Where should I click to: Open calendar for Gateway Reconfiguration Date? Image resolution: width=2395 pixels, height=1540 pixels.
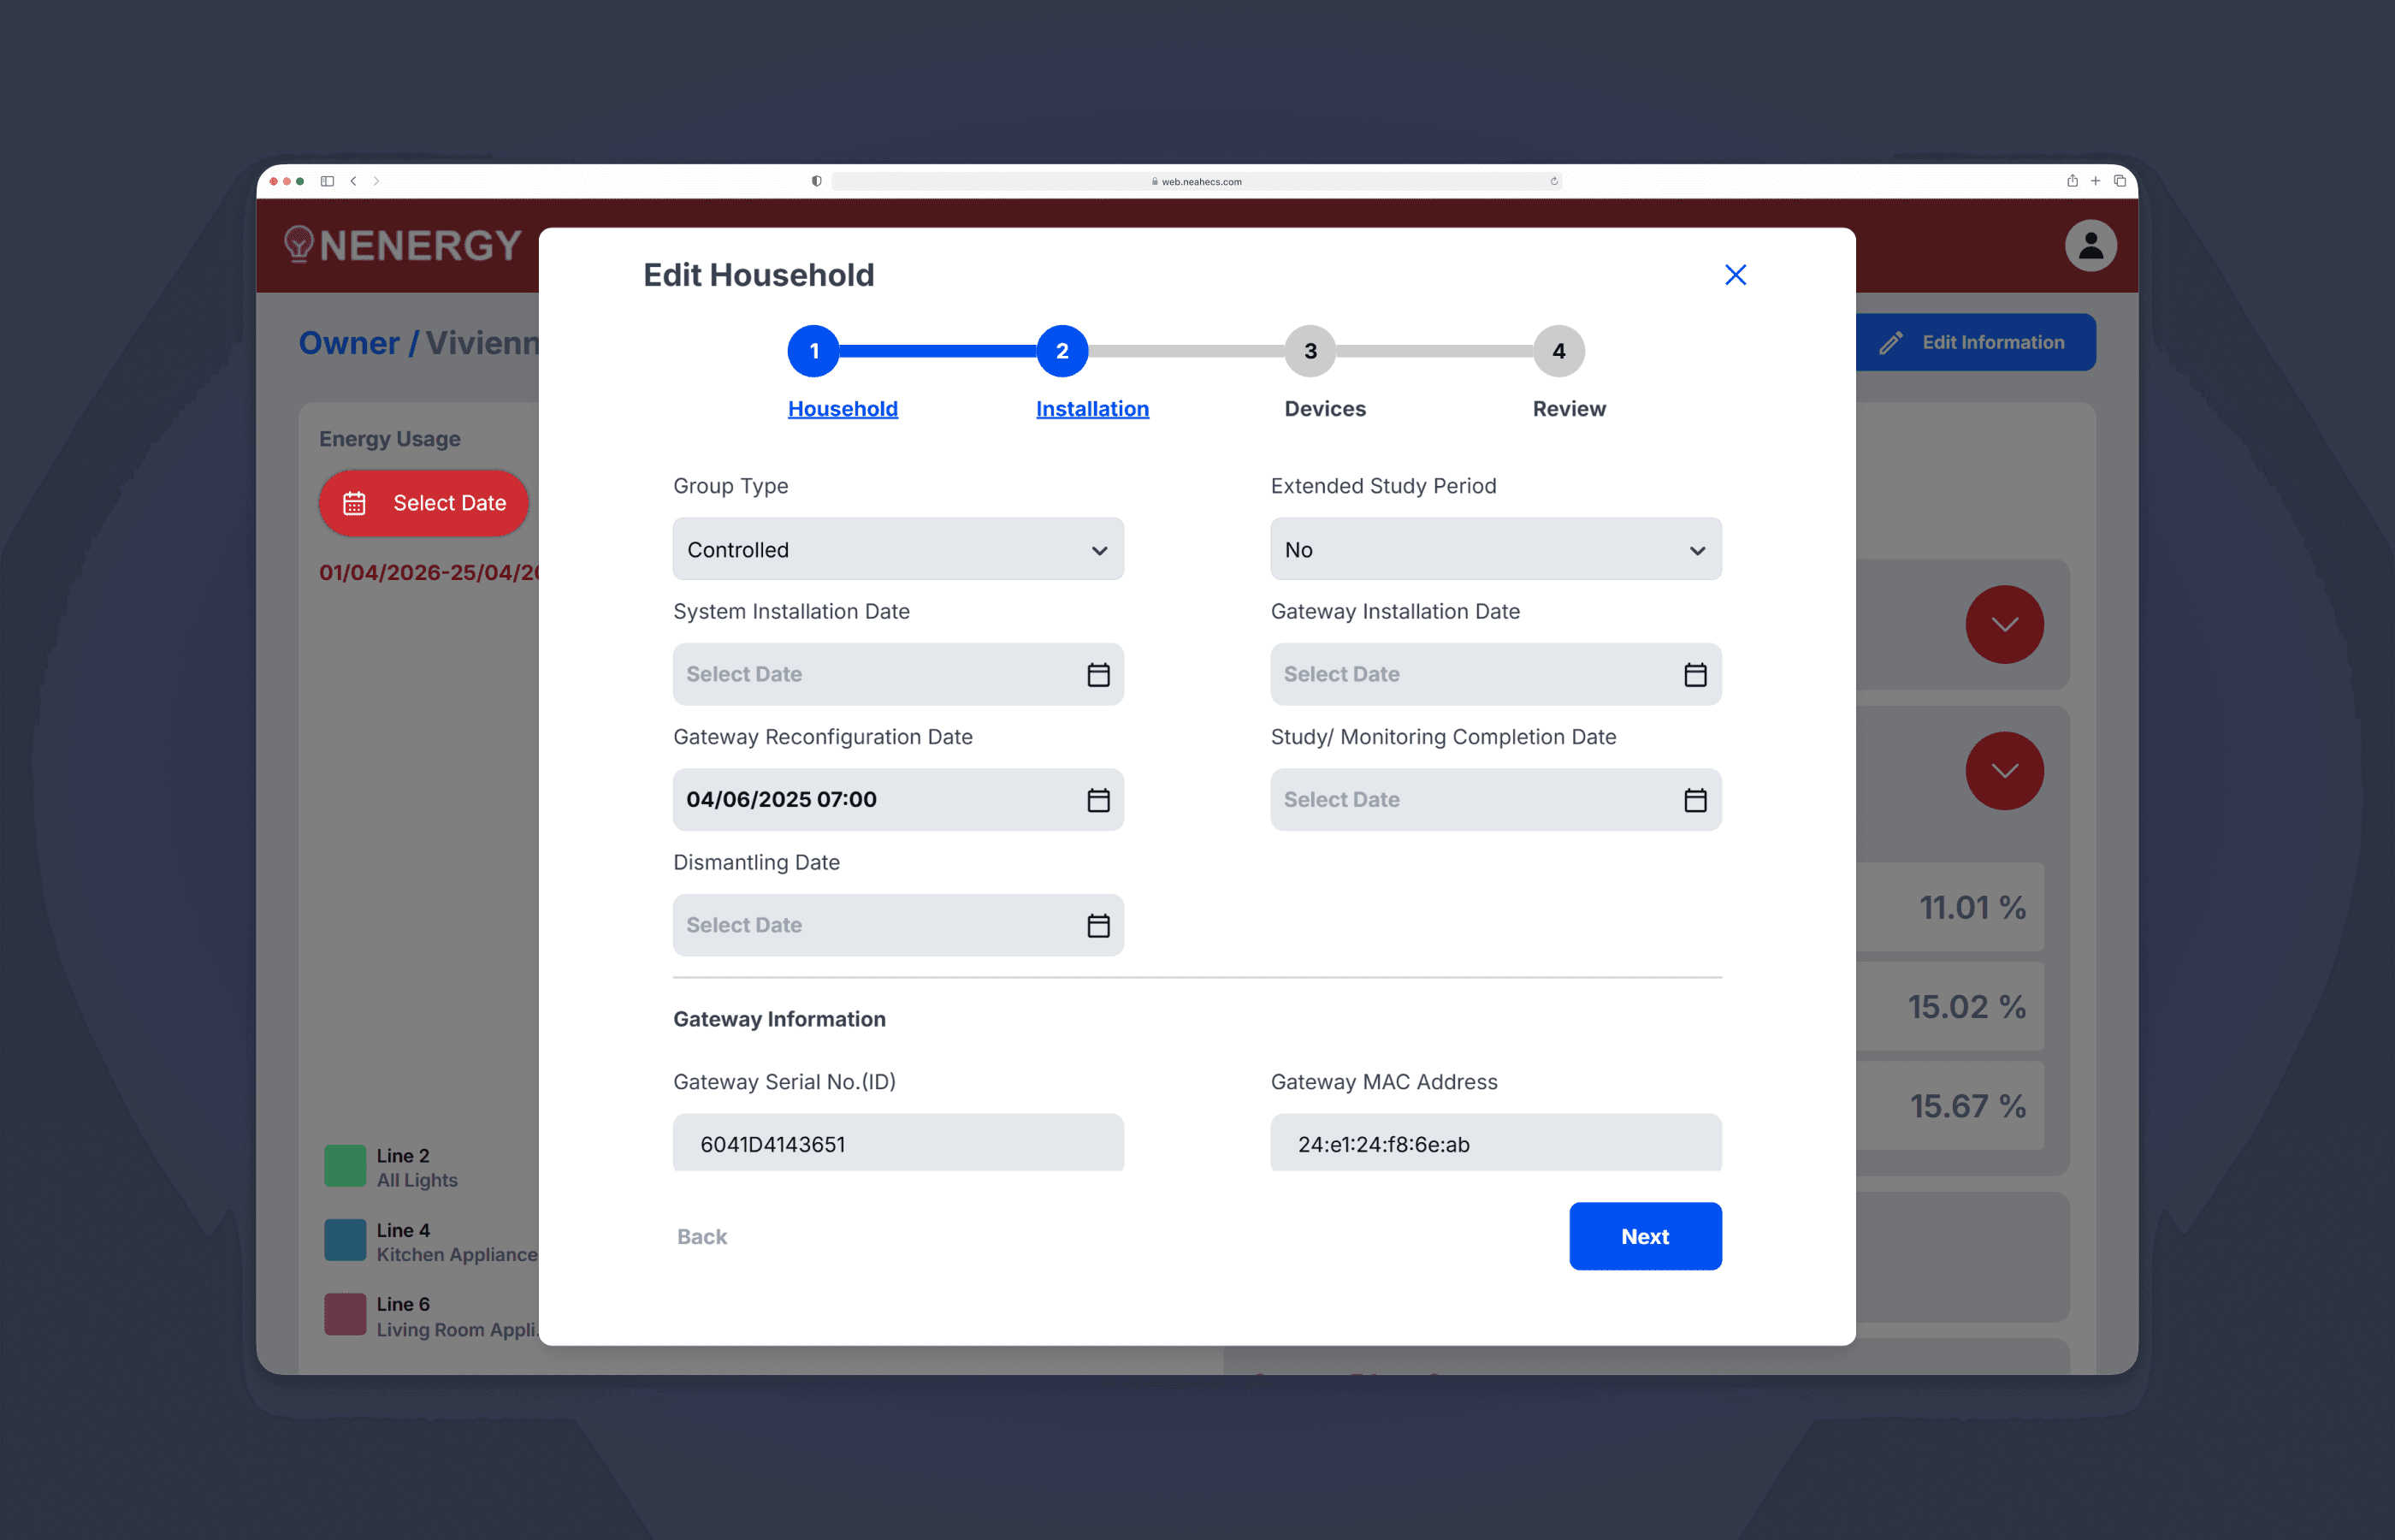tap(1098, 800)
